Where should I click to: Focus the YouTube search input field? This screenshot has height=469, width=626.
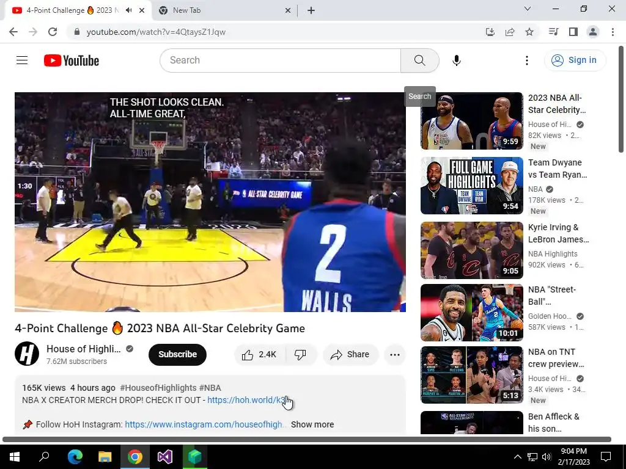280,60
